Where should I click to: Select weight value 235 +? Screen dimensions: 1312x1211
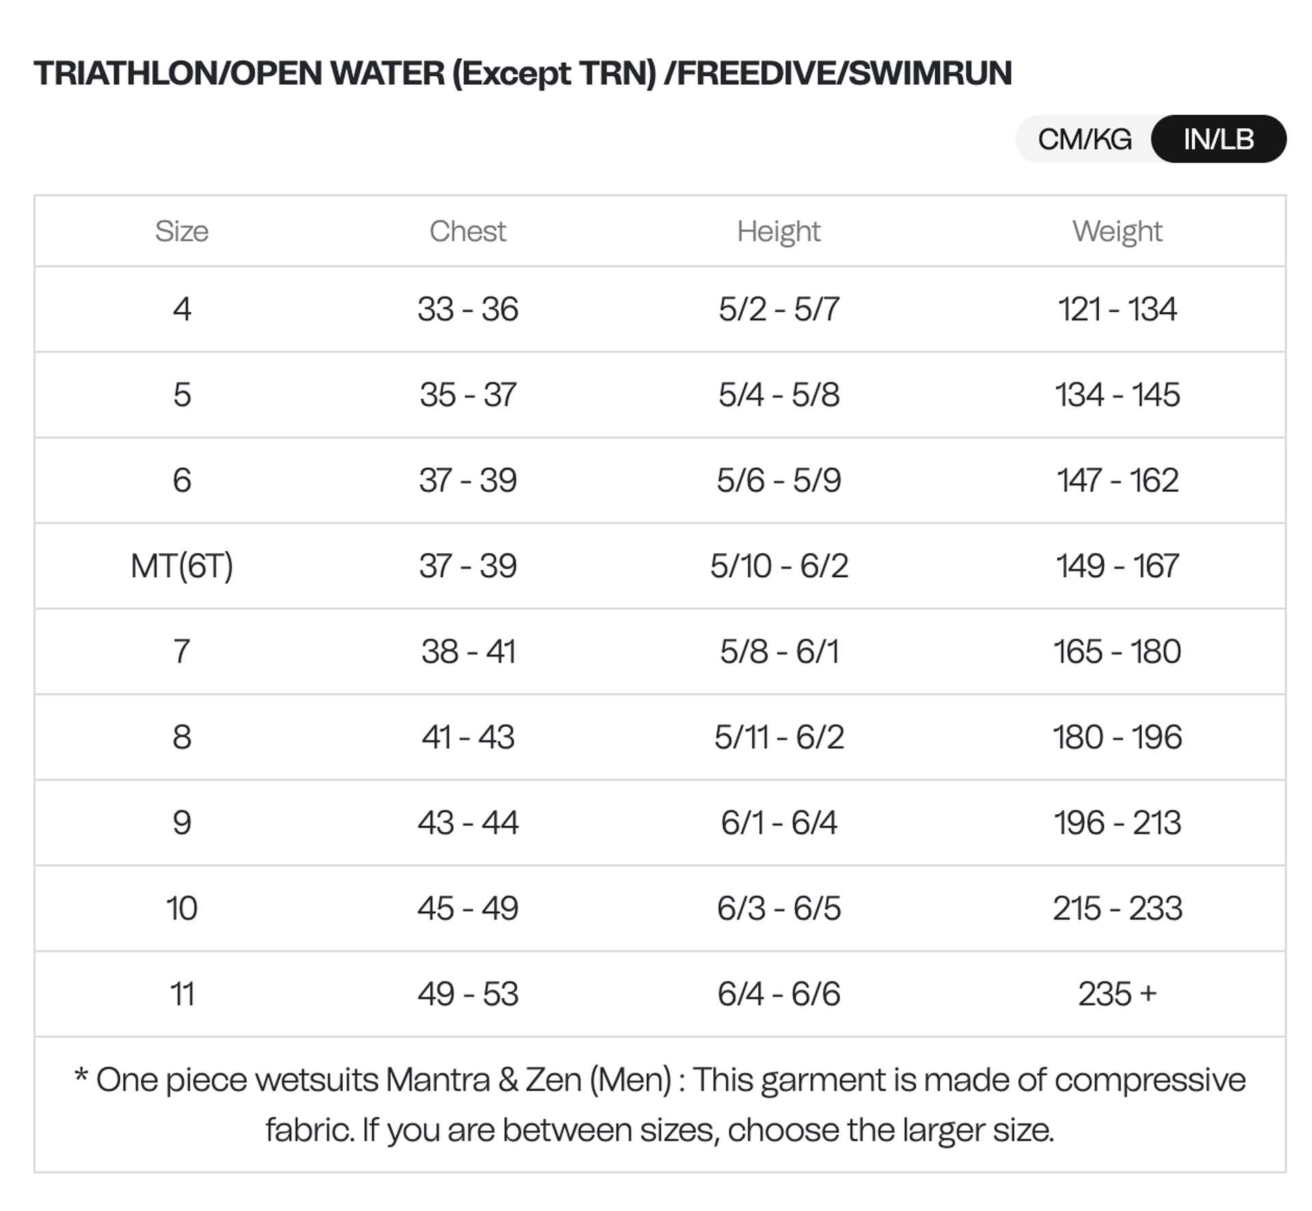point(1117,994)
